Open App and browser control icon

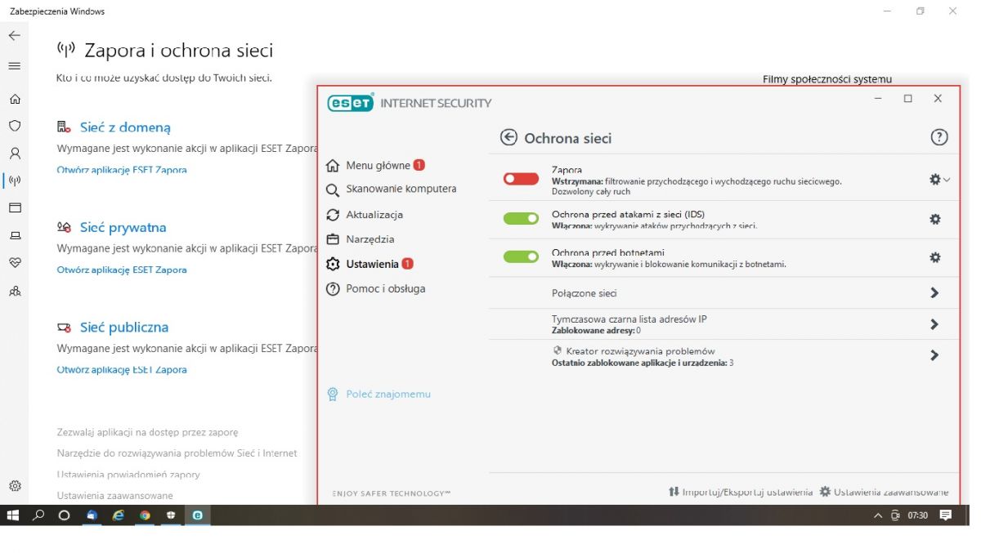pos(15,207)
